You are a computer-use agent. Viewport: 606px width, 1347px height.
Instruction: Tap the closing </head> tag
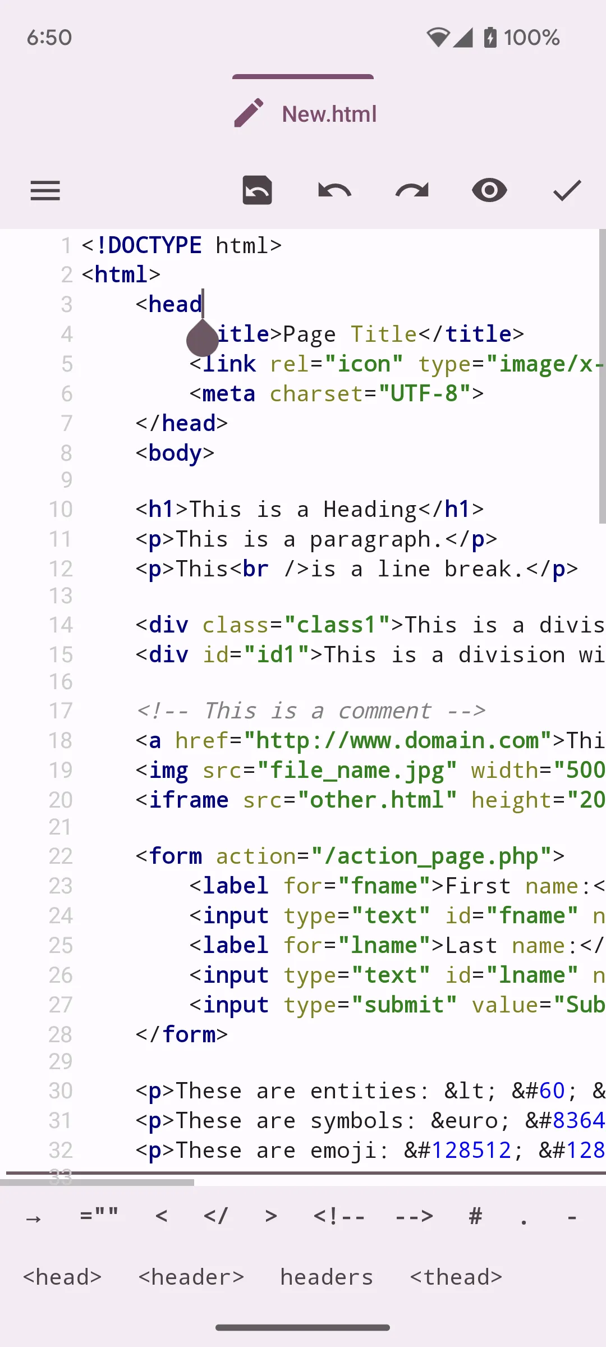182,423
